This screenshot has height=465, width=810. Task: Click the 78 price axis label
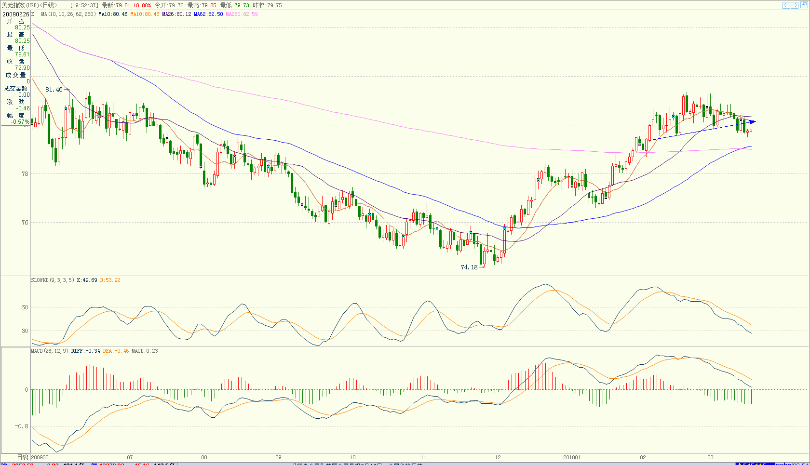click(25, 174)
